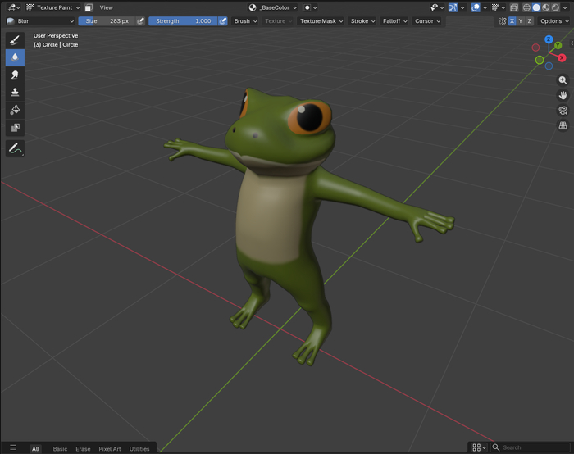Switch to the Pixel Art tab
The image size is (574, 454).
pyautogui.click(x=110, y=448)
